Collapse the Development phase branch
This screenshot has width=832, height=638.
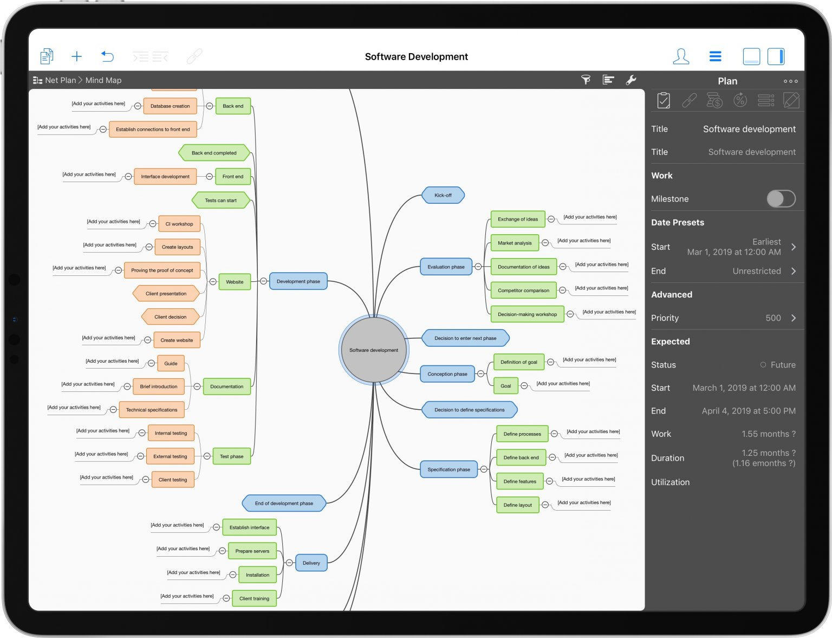(263, 281)
